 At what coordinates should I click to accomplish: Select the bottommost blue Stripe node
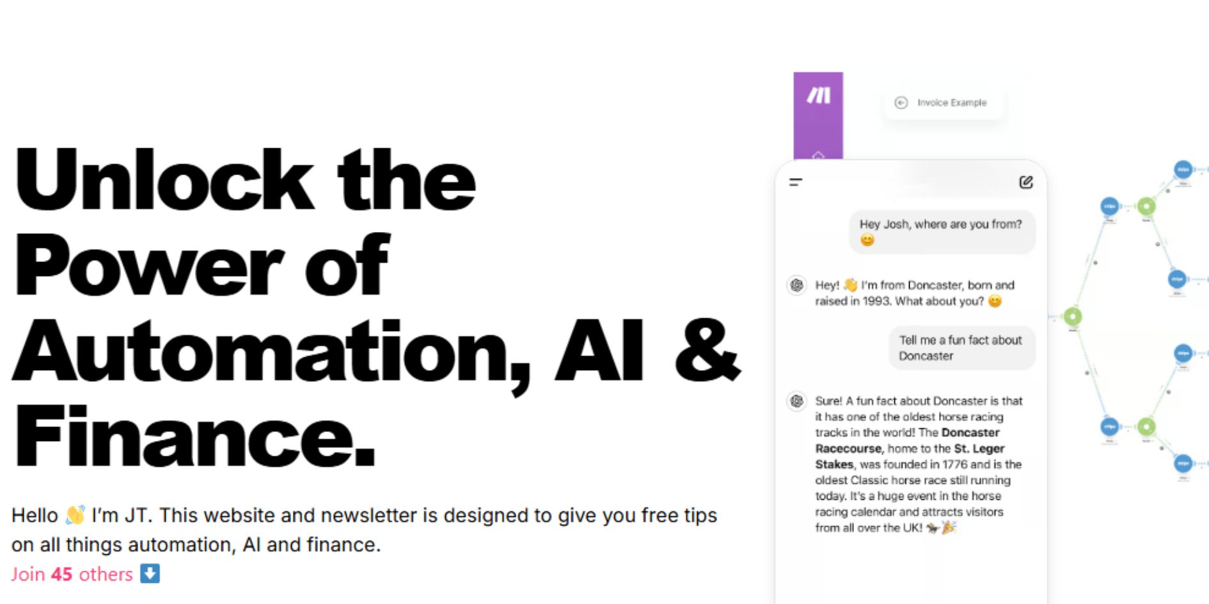tap(1183, 463)
